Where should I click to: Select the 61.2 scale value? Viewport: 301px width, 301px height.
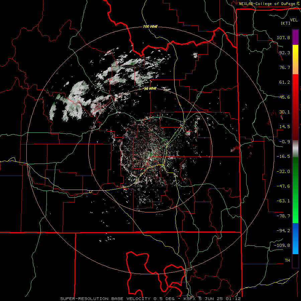285,82
